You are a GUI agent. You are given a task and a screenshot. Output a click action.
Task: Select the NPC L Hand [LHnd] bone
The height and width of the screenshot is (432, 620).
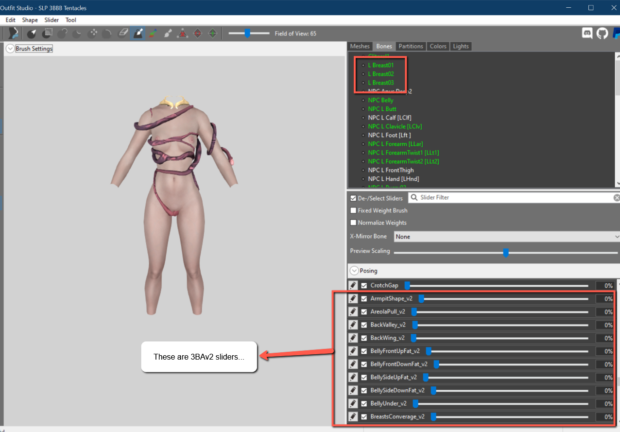[394, 179]
